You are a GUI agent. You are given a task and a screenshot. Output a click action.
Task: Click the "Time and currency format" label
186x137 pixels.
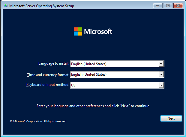pyautogui.click(x=48, y=74)
